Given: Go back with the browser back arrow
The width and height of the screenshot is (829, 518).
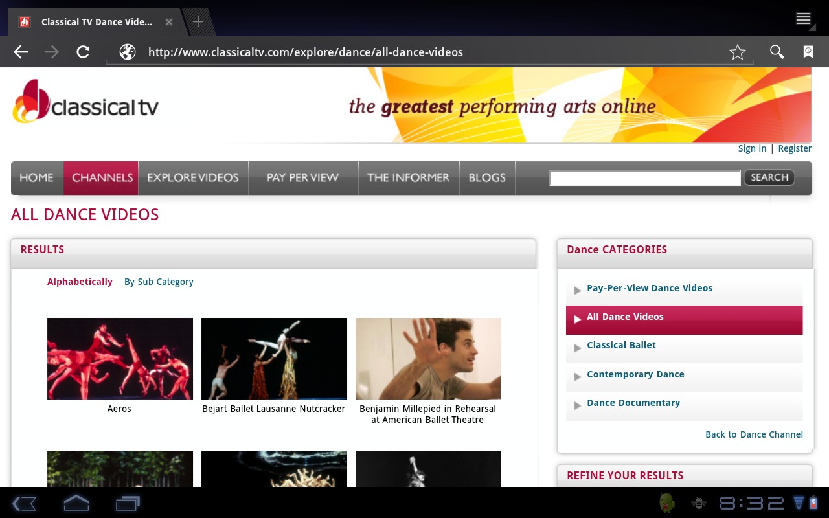Looking at the screenshot, I should pyautogui.click(x=21, y=52).
